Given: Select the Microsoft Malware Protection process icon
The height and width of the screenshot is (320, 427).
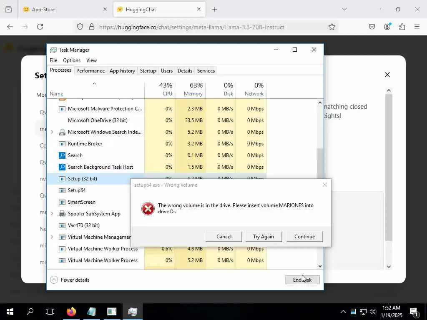Looking at the screenshot, I should coord(62,109).
